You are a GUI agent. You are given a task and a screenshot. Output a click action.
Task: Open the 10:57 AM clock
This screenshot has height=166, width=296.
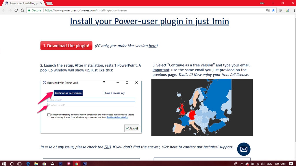280,164
